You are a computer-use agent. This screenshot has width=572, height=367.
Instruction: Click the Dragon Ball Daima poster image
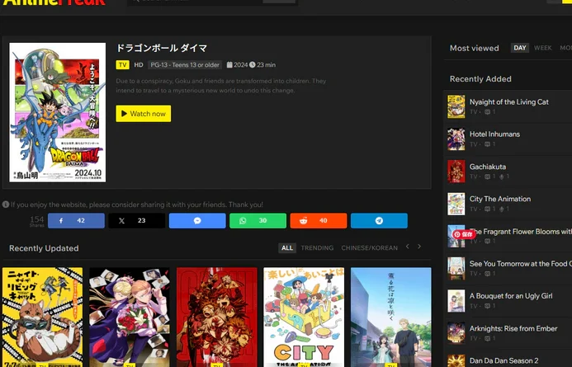58,112
